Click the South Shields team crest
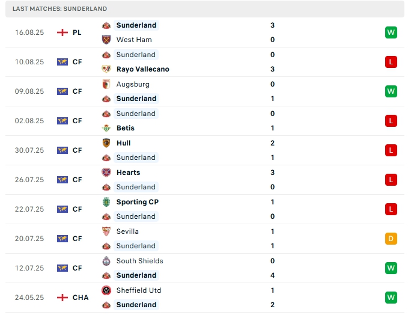Viewport: 411px width, 315px height. pos(106,261)
